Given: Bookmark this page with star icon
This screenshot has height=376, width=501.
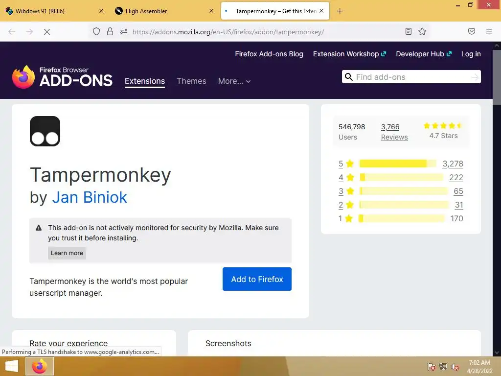Looking at the screenshot, I should 422,31.
